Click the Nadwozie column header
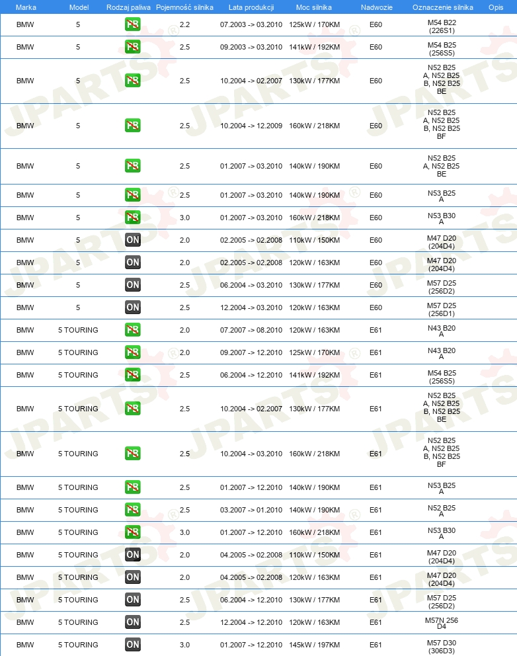Viewport: 517px width, 656px height. [x=376, y=7]
